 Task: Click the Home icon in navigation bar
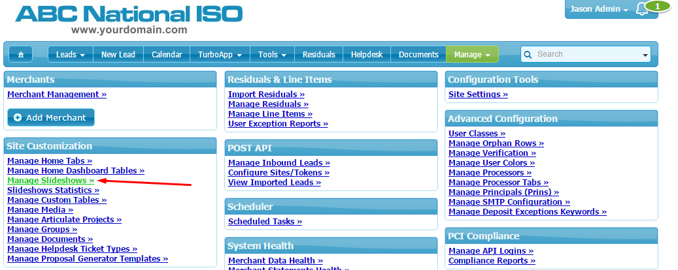pyautogui.click(x=21, y=55)
